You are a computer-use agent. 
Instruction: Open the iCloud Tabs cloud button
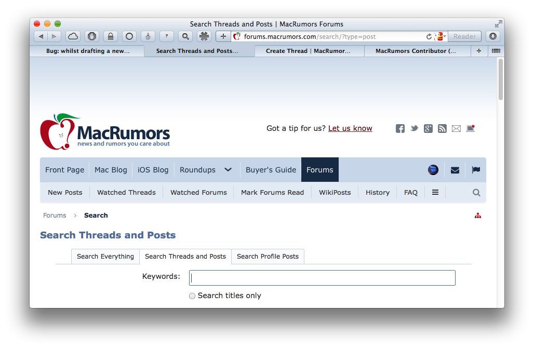point(73,36)
